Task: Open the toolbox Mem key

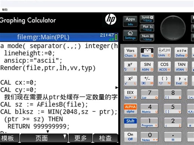Action: pos(147,53)
